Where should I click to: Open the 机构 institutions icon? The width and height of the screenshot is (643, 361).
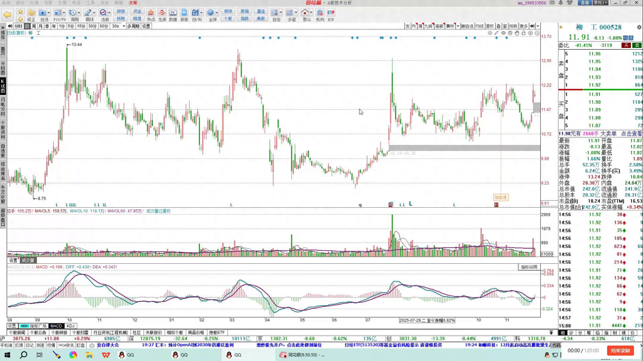320,13
